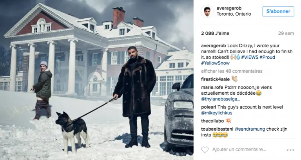Click the 29 sem timestamp

[286, 33]
